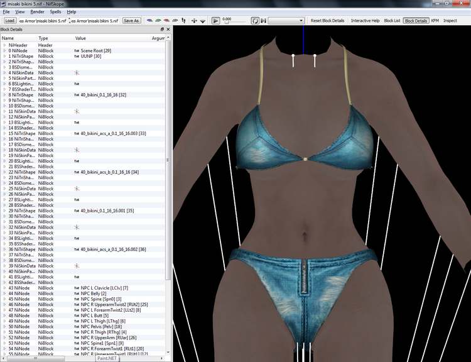This screenshot has height=362, width=471.
Task: Click the array icon for 11 NiSkinData
Action: click(x=77, y=111)
